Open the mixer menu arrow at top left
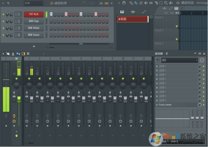This screenshot has height=147, width=208. point(3,54)
